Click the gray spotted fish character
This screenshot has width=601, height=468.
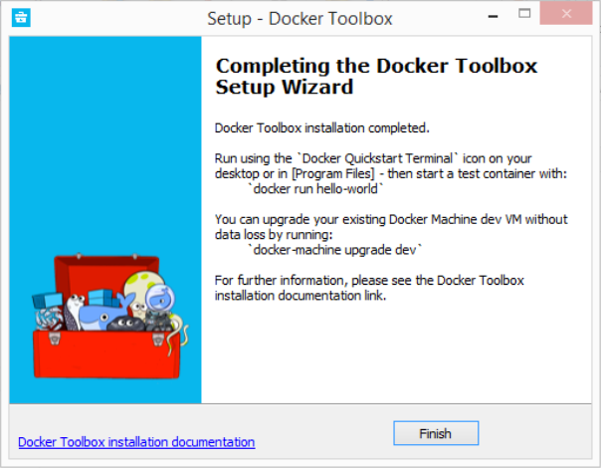tap(73, 312)
